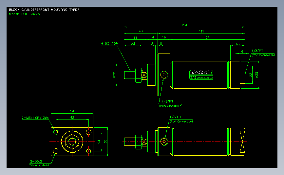Viewport: 284px width, 175px height.
Task: Click the dimension value '111'
Action: pyautogui.click(x=201, y=31)
